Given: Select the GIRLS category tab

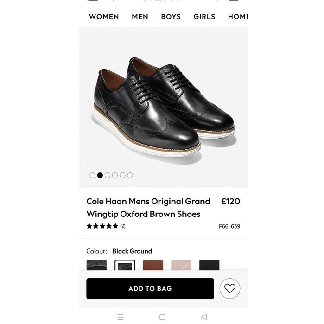Looking at the screenshot, I should 204,17.
